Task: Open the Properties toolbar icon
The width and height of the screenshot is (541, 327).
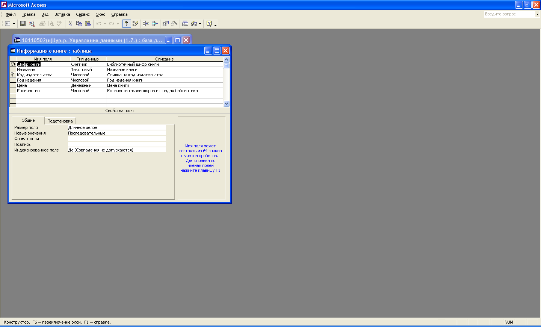Action: pyautogui.click(x=165, y=24)
